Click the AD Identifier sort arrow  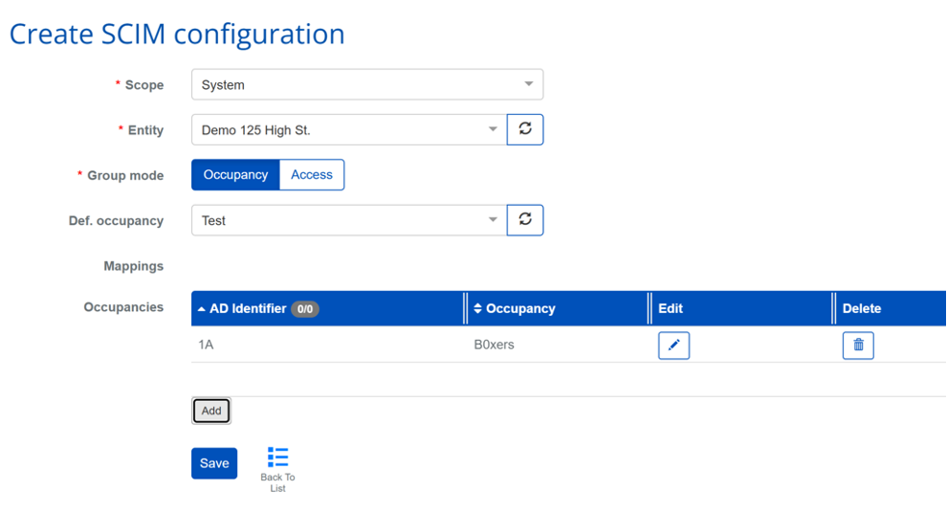coord(202,309)
